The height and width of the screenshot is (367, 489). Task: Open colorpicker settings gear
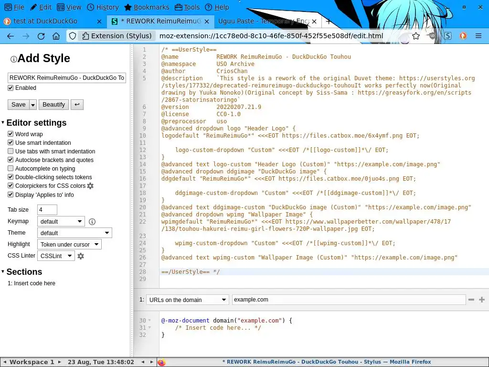click(90, 186)
